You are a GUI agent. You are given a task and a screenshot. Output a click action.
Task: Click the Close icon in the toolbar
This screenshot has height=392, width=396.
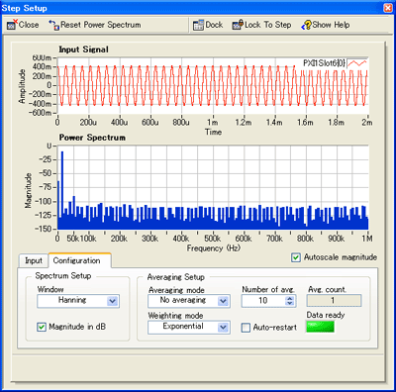point(12,25)
